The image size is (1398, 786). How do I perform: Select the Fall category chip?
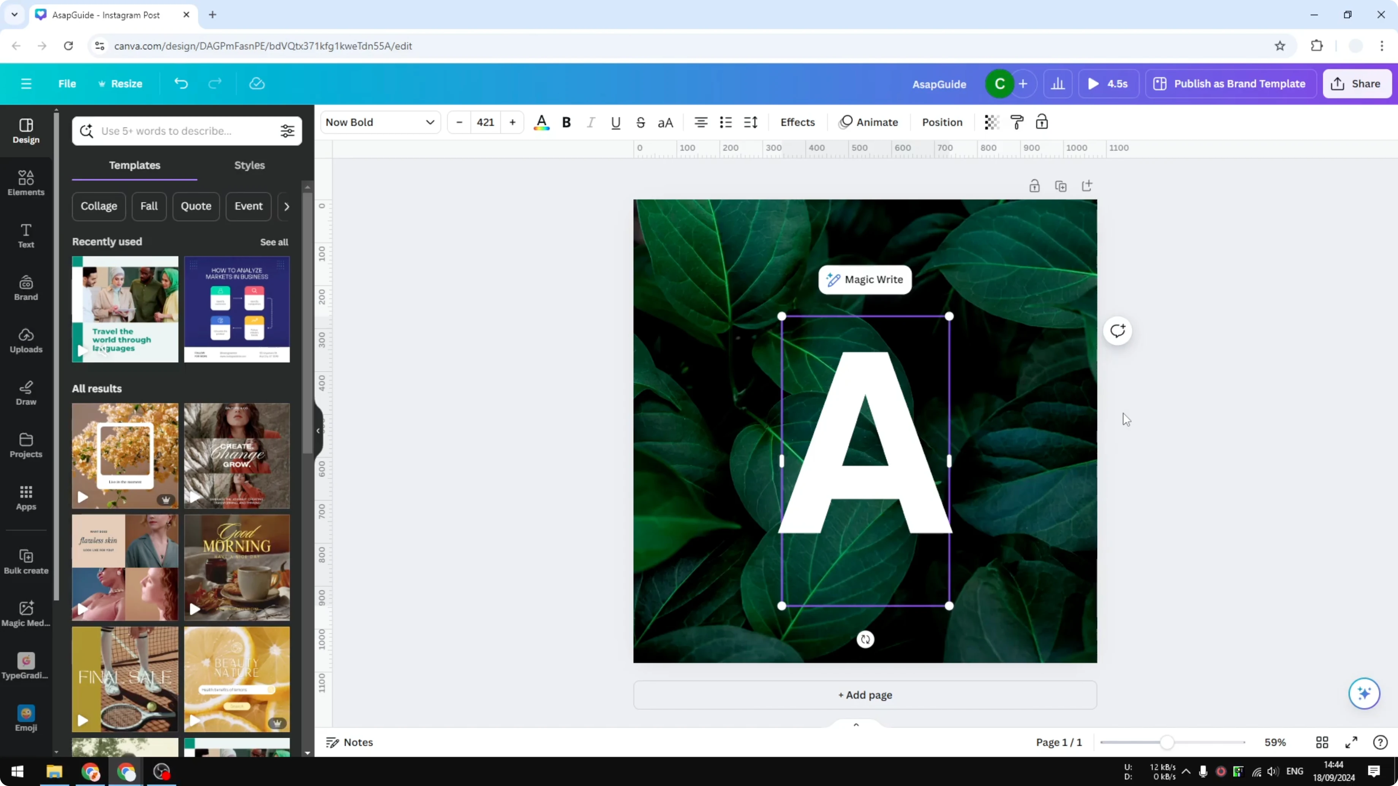149,206
